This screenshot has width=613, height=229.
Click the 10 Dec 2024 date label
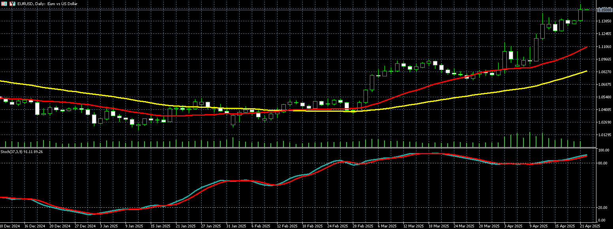[10, 226]
